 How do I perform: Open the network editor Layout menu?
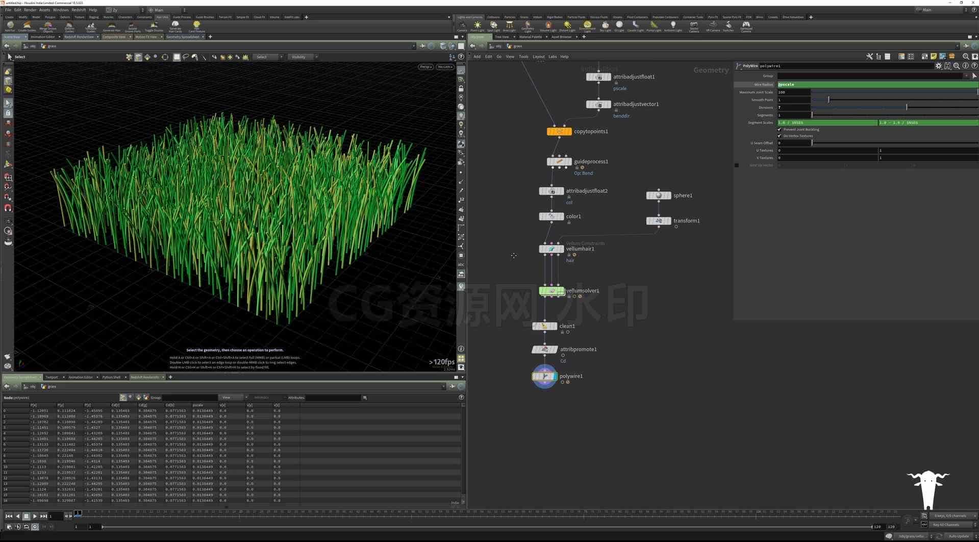539,57
